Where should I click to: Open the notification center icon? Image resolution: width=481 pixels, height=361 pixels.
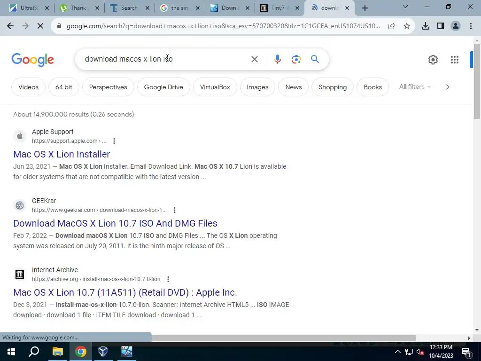click(466, 352)
